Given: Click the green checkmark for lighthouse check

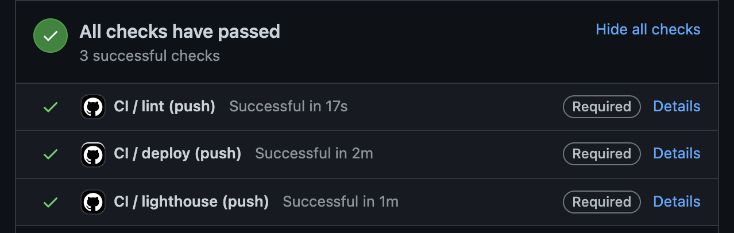Looking at the screenshot, I should click(x=51, y=202).
